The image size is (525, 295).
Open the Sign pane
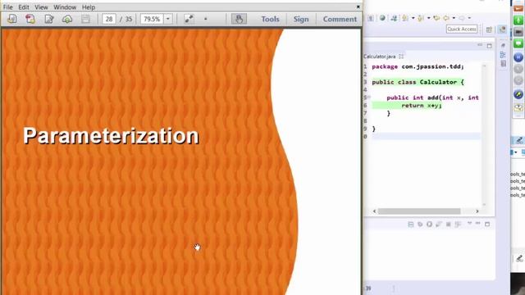tap(301, 19)
